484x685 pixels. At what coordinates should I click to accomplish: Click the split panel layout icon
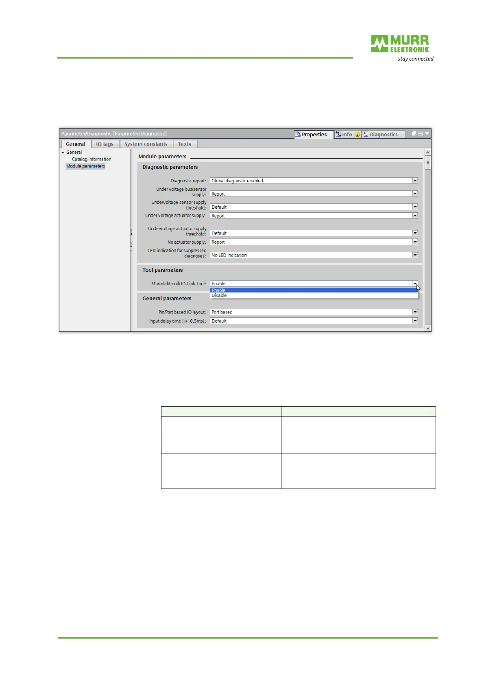(x=420, y=133)
